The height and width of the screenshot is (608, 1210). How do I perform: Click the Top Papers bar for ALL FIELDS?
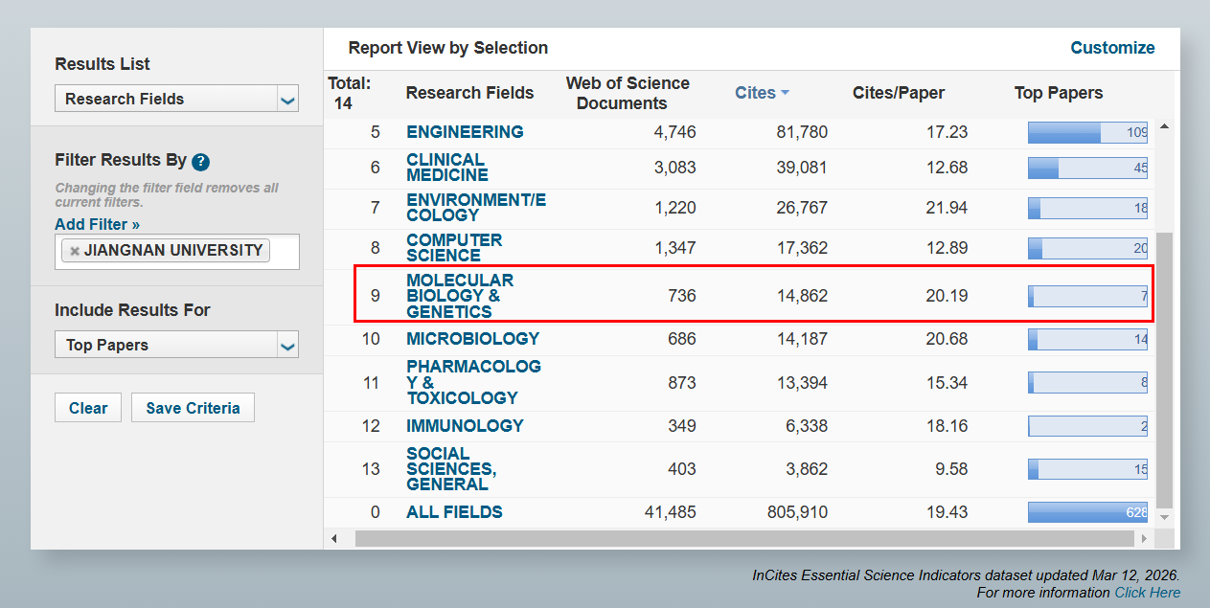(x=1087, y=512)
